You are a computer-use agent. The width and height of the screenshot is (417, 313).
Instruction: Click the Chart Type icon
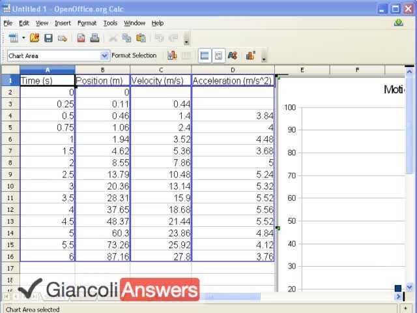click(x=172, y=55)
